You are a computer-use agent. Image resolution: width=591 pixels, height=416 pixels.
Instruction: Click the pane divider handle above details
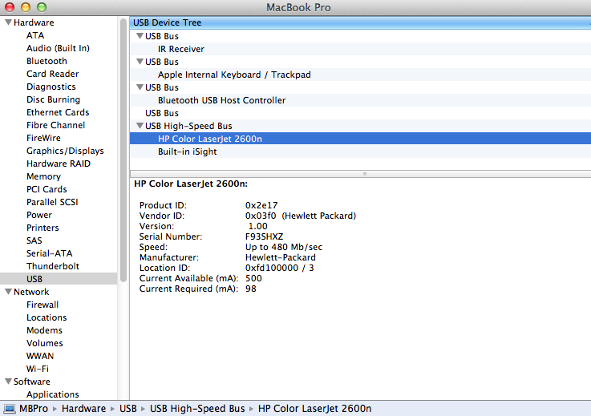tap(365, 173)
